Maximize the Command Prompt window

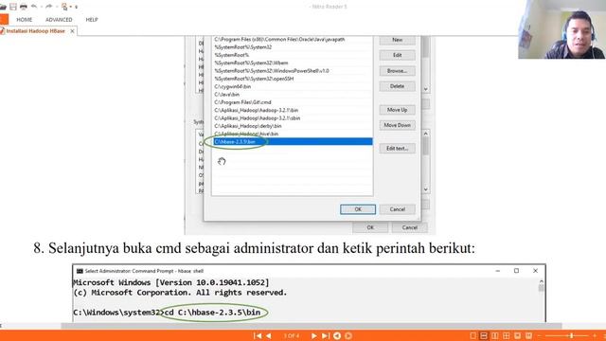click(x=516, y=271)
